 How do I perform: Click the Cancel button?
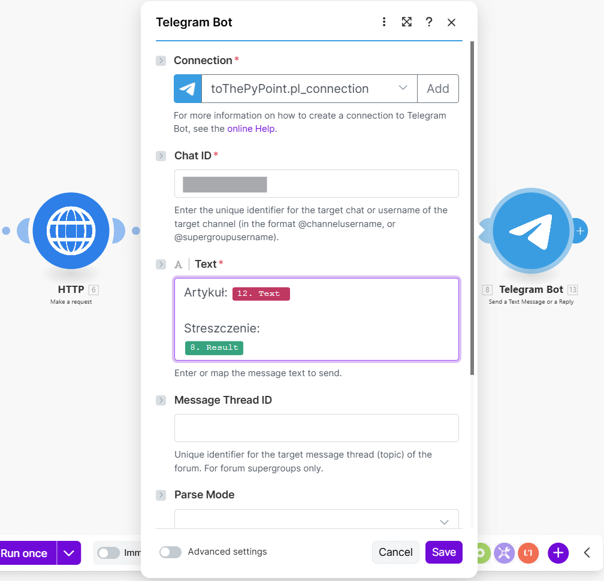[395, 552]
